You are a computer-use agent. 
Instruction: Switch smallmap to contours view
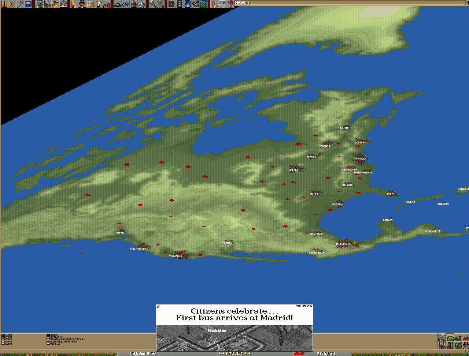coord(450,337)
